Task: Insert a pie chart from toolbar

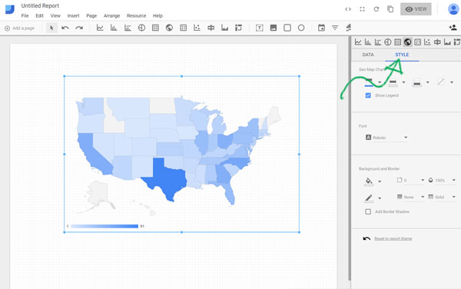Action: 141,28
